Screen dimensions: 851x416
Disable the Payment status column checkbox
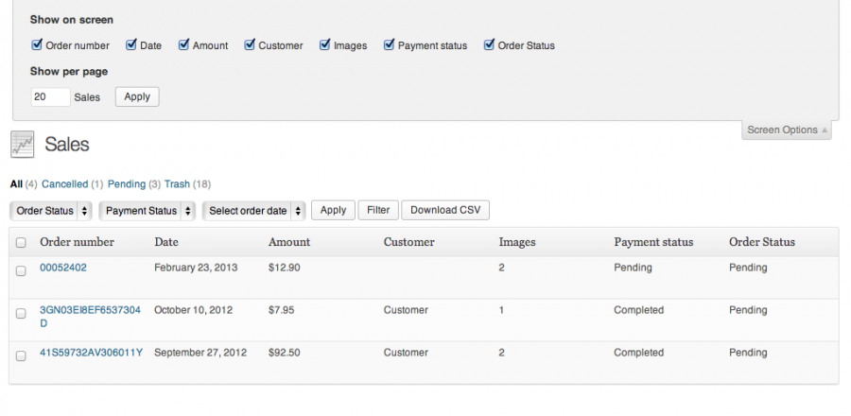389,44
